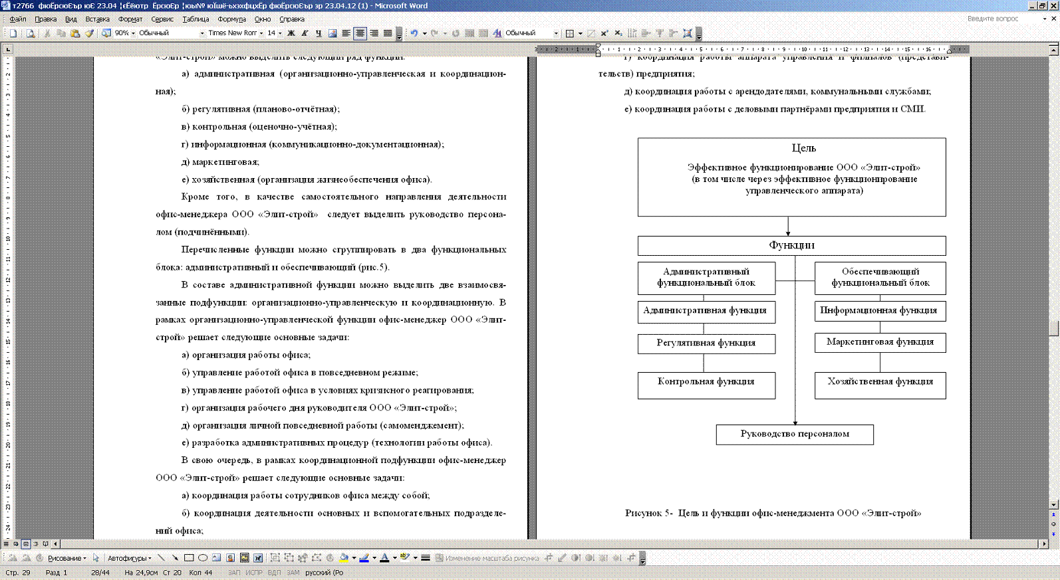
Task: Toggle Italic formatting (К)
Action: (305, 33)
